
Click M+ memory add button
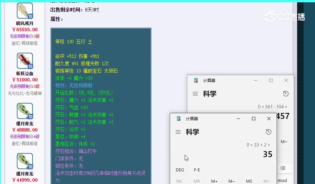[x=214, y=181]
